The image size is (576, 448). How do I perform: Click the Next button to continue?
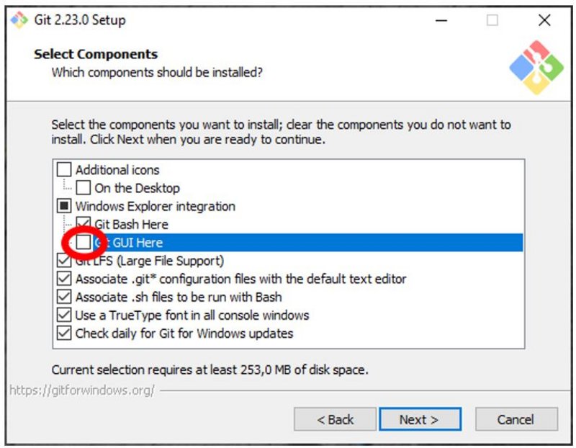click(420, 419)
